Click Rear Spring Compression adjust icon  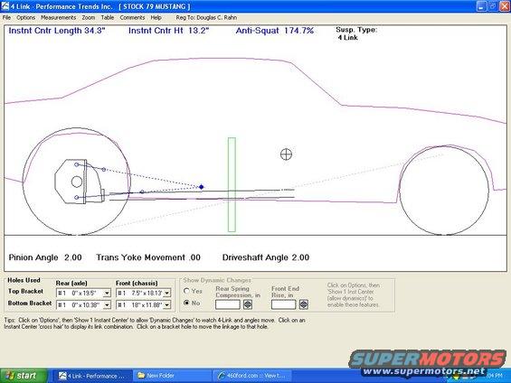248,304
